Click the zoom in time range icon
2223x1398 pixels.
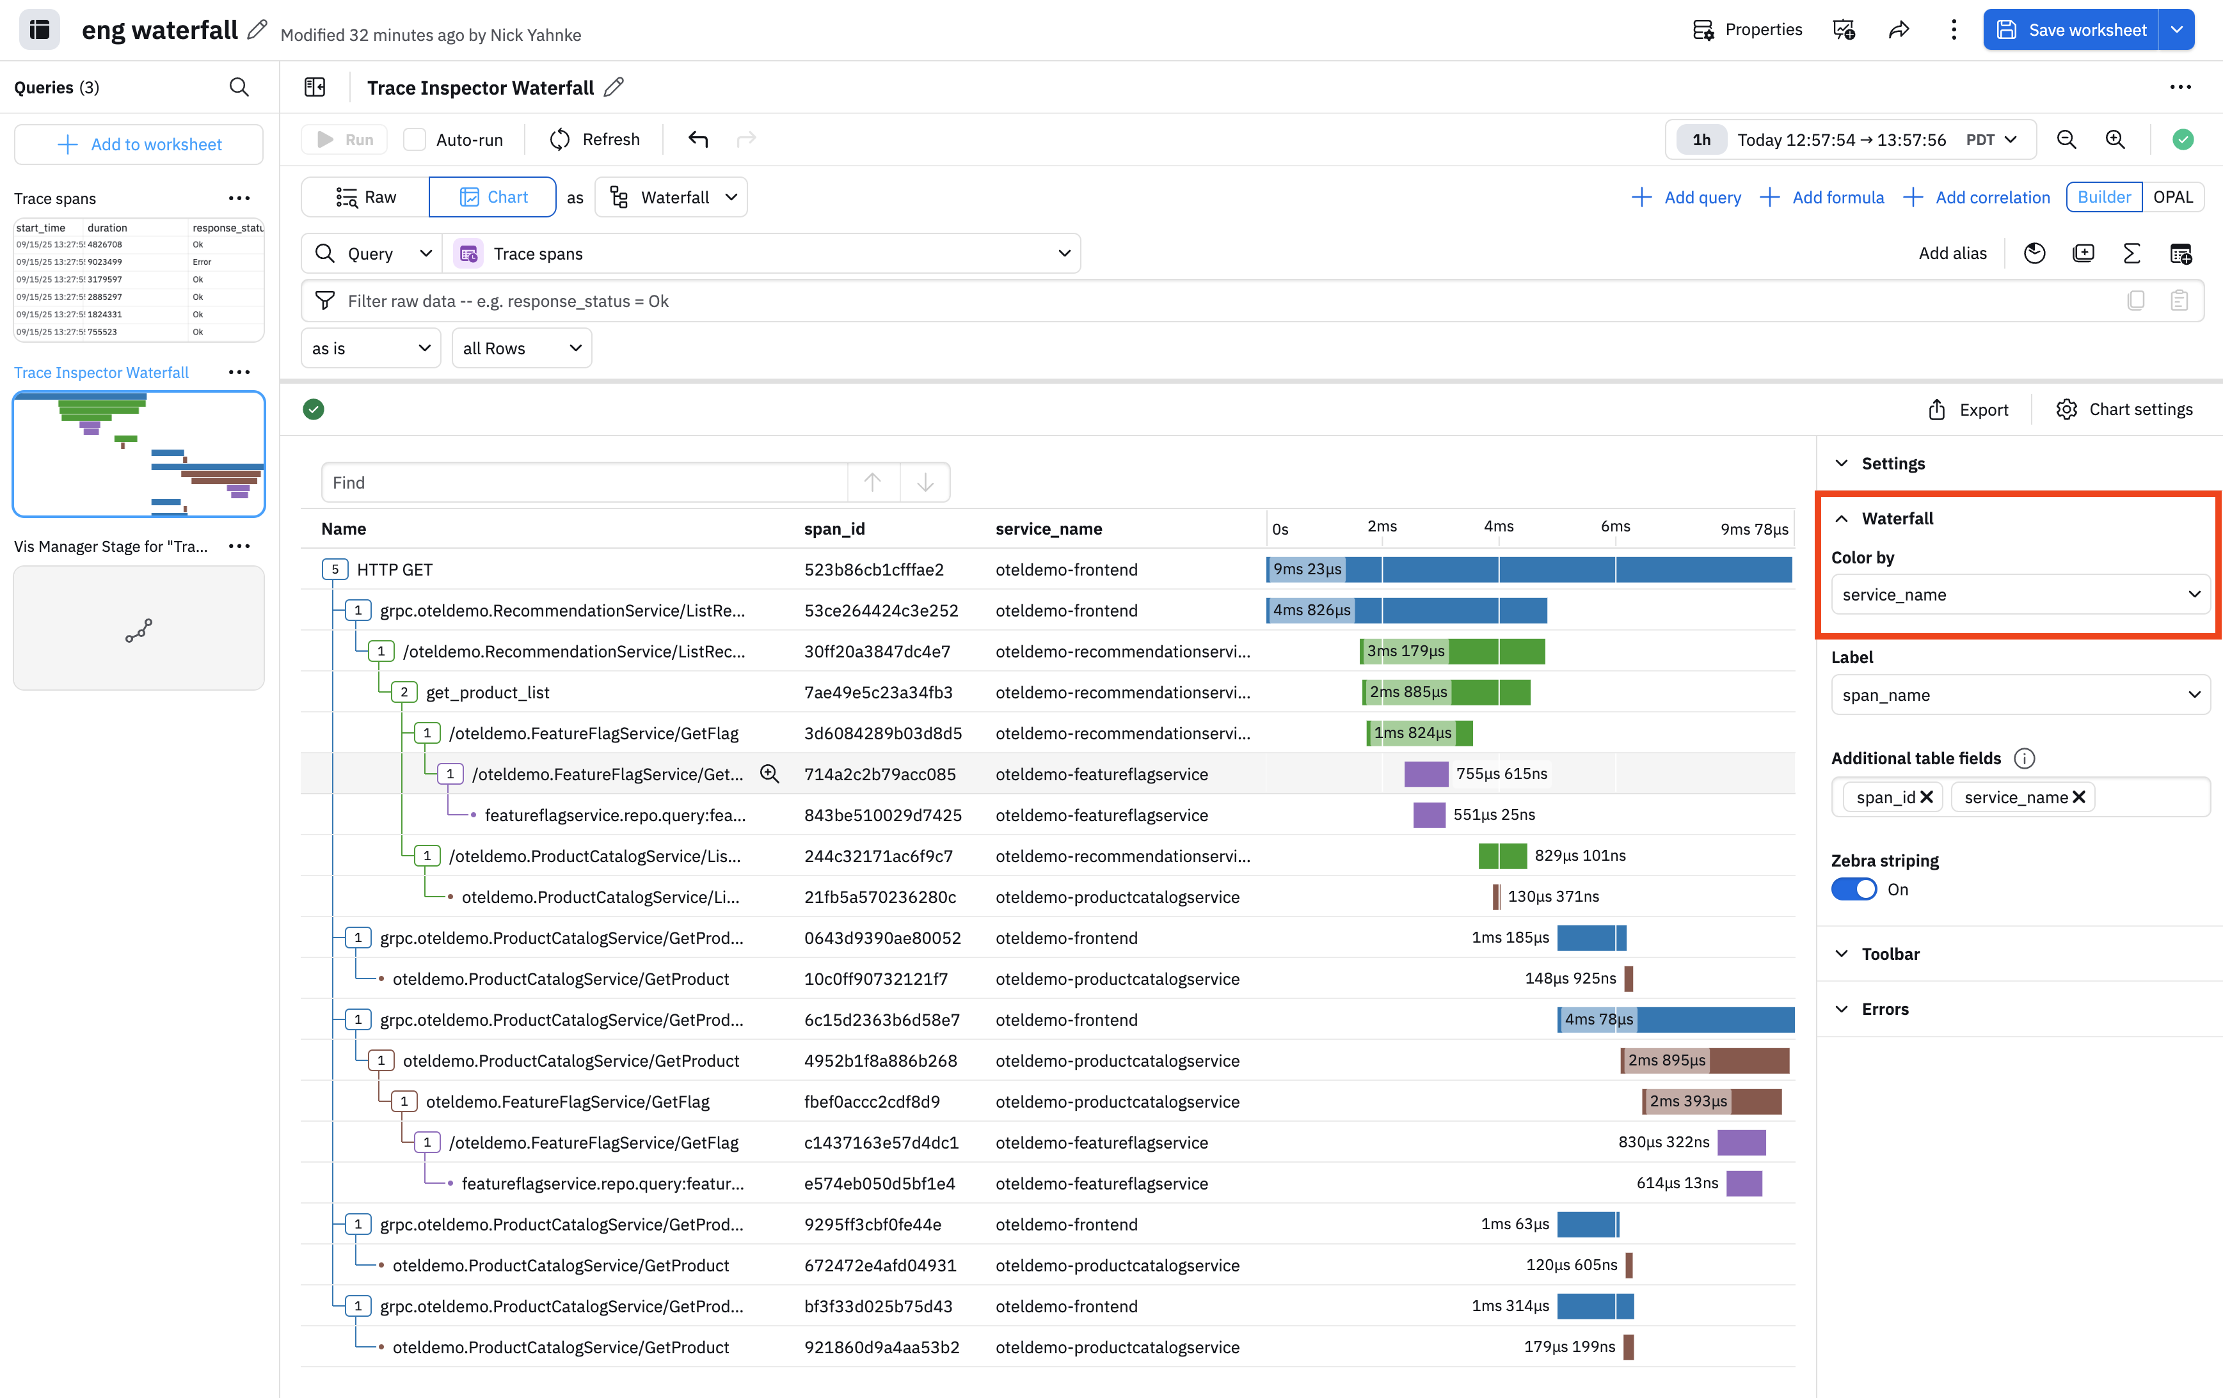click(2115, 139)
